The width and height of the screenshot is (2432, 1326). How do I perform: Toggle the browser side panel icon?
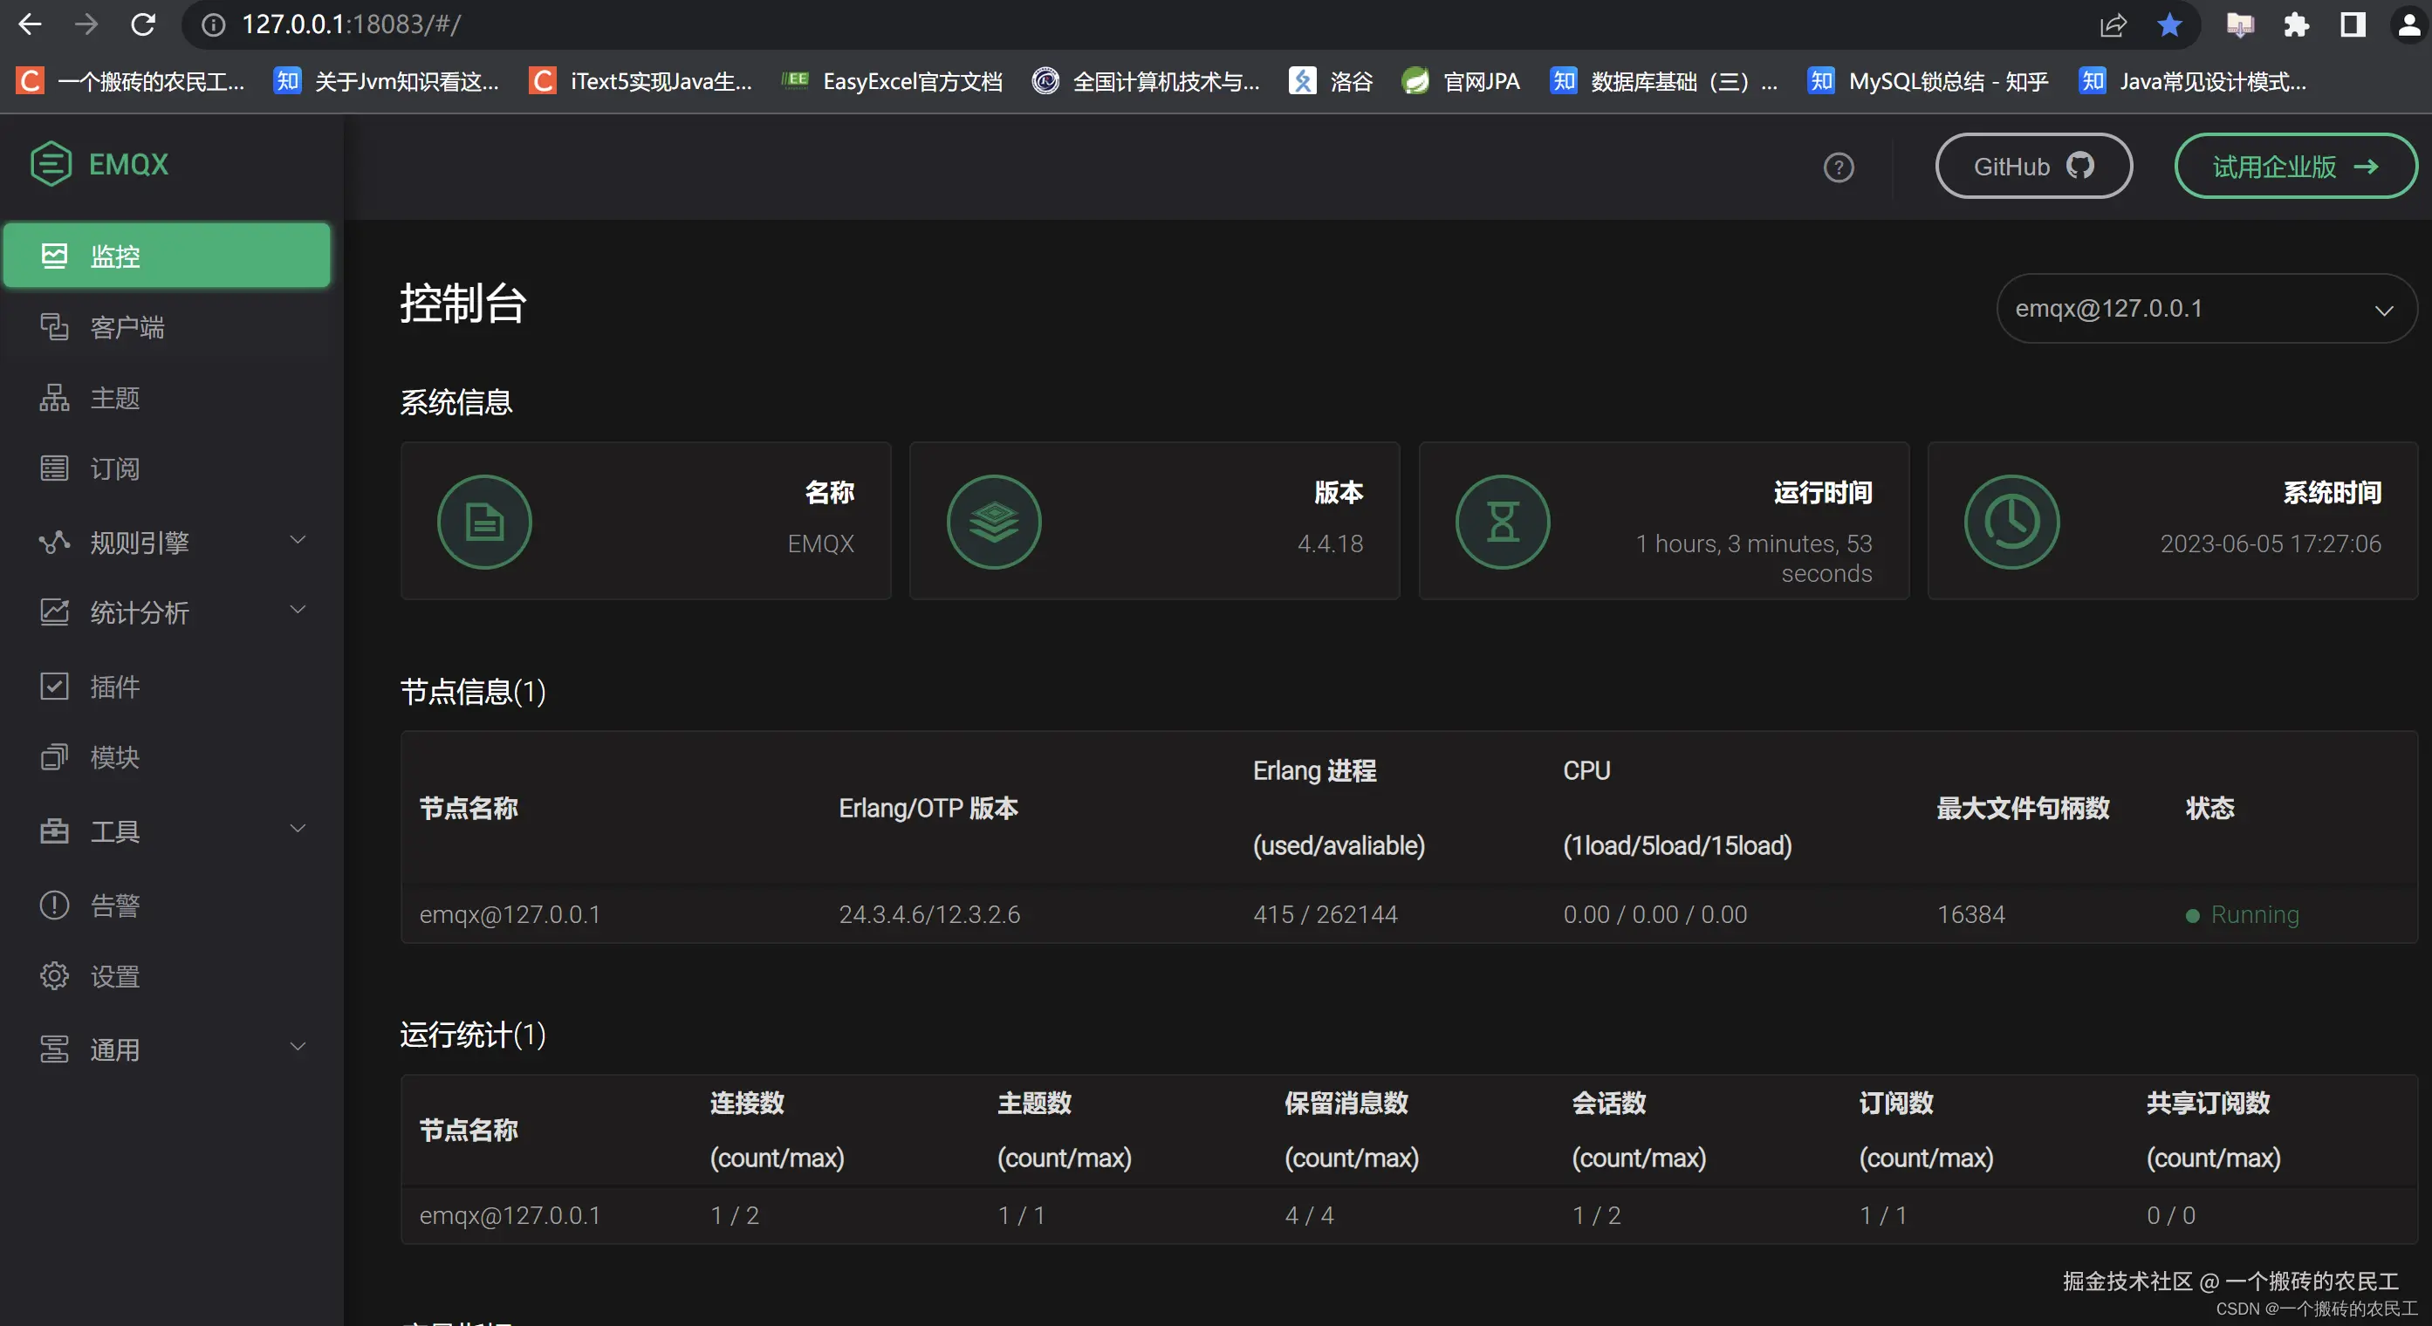point(2353,24)
